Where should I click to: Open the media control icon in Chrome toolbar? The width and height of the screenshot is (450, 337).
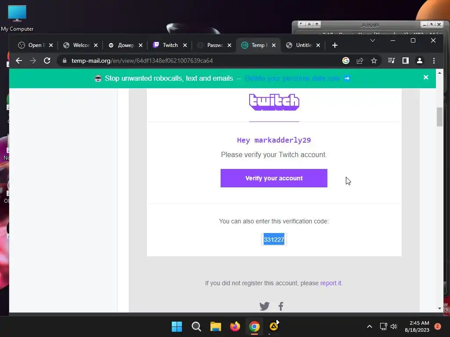coord(391,61)
